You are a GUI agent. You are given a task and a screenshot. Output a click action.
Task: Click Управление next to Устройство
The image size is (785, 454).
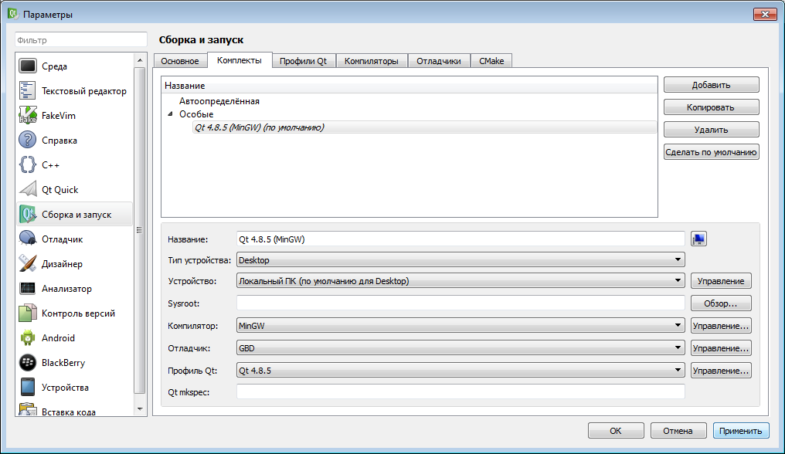coord(721,281)
